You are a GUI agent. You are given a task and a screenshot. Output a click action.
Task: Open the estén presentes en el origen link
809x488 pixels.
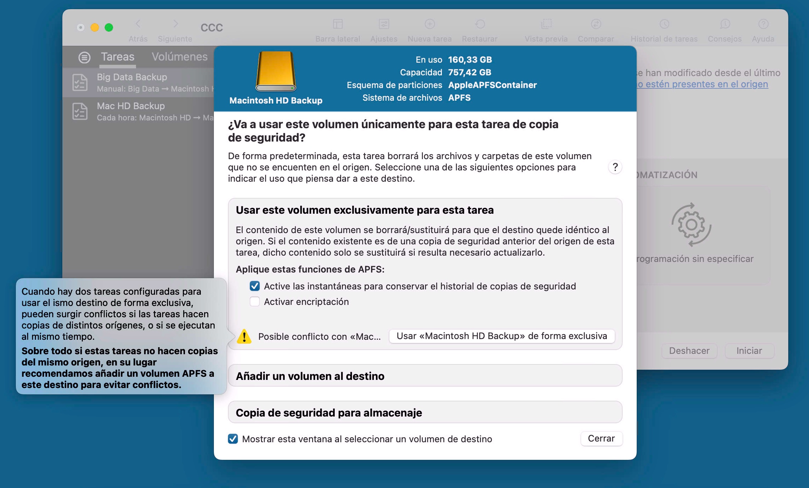pyautogui.click(x=703, y=84)
